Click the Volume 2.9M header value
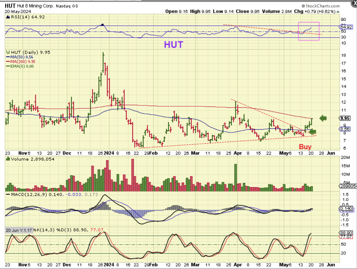The height and width of the screenshot is (269, 357). pos(277,12)
